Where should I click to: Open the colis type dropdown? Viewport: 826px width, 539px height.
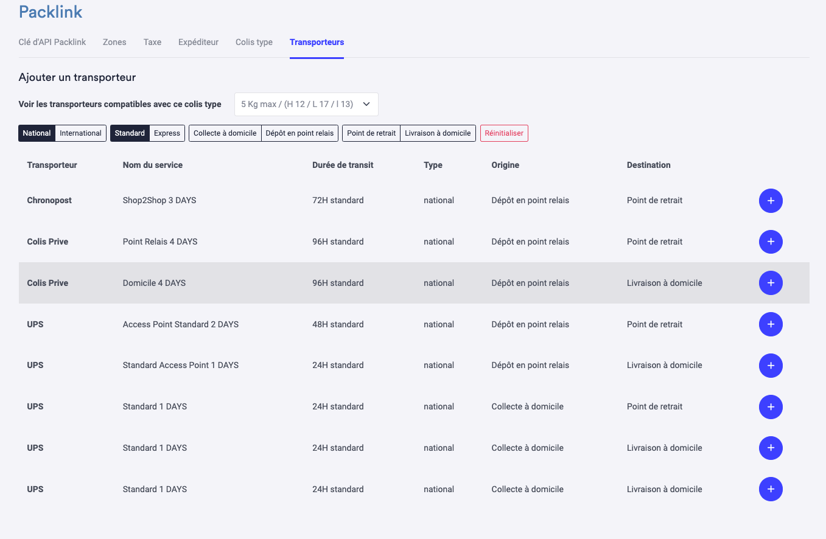[306, 104]
